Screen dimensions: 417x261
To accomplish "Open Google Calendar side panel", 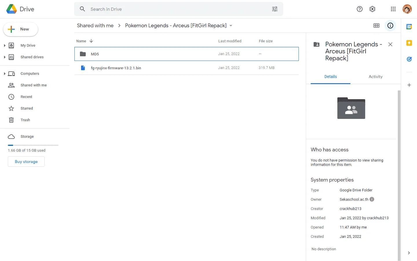I will 409,27.
